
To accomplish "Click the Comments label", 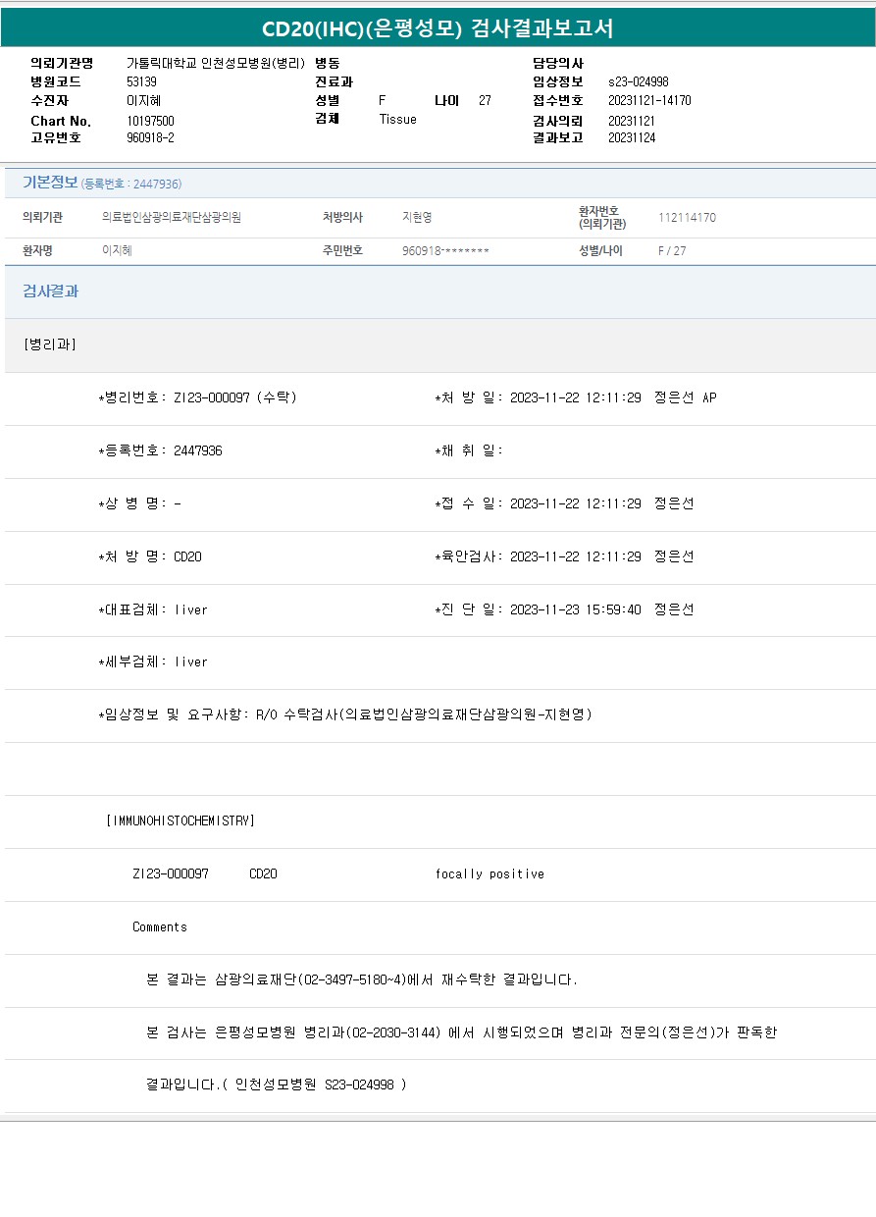I will (x=160, y=926).
